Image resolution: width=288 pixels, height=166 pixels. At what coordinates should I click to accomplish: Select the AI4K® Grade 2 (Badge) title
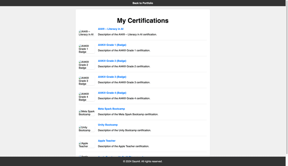coord(112,61)
